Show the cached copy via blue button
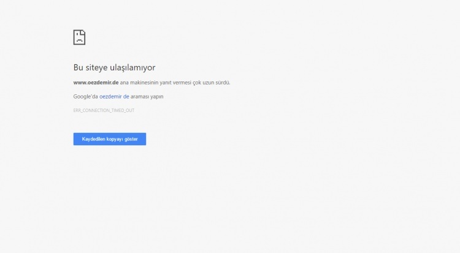The height and width of the screenshot is (253, 460). (x=110, y=139)
